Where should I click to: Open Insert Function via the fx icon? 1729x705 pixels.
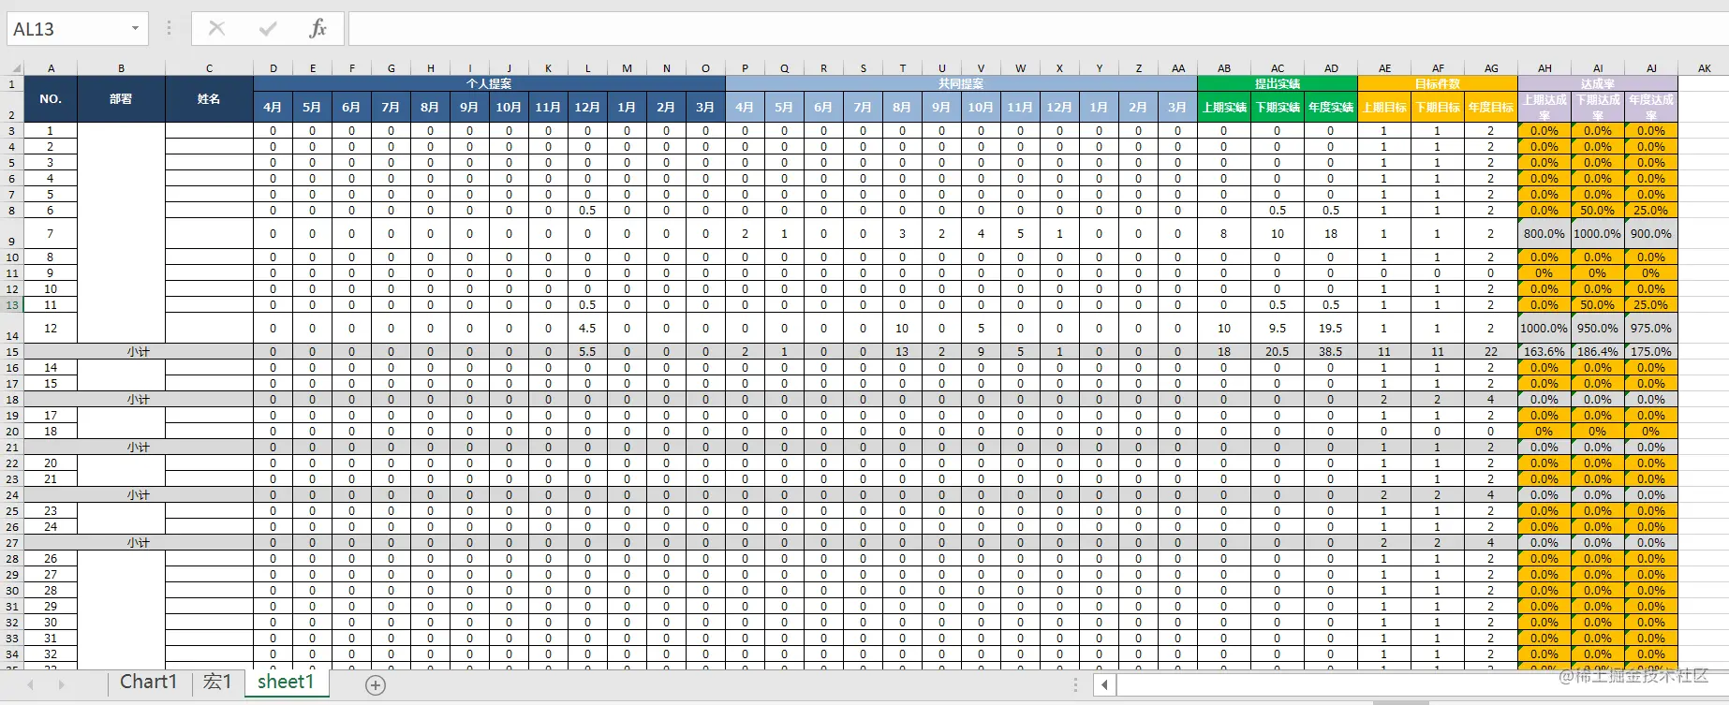click(x=318, y=29)
